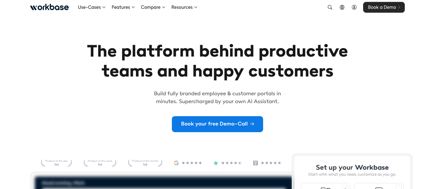Click the blurred dashboard preview image
435x189 pixels.
(163, 183)
